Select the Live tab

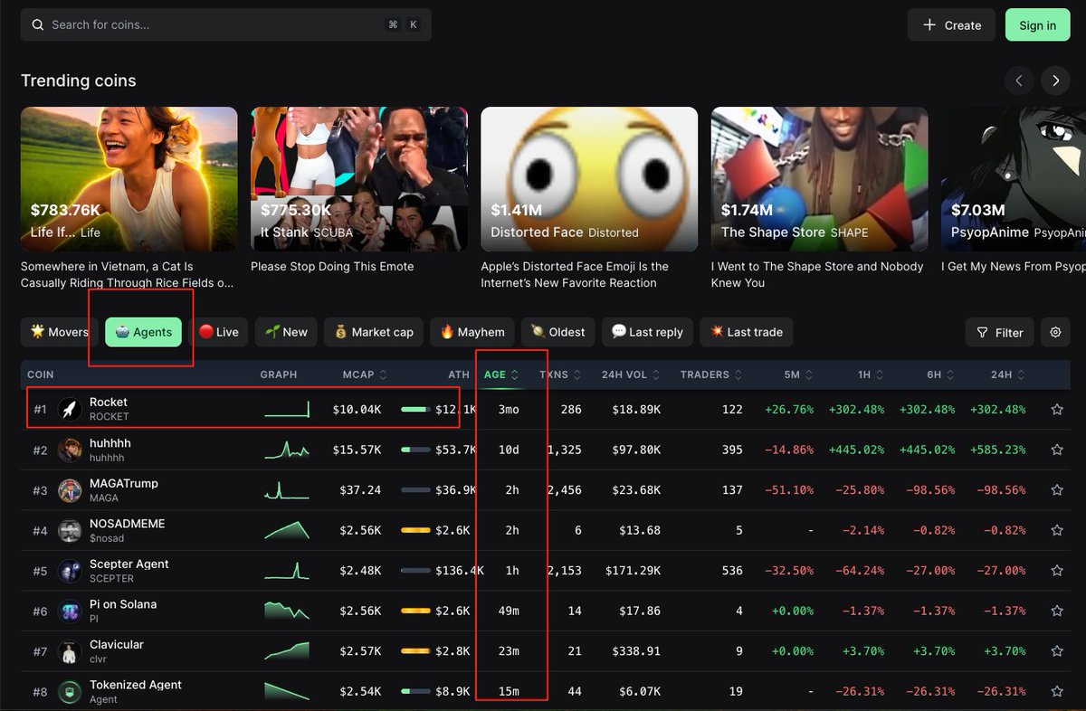click(x=218, y=332)
